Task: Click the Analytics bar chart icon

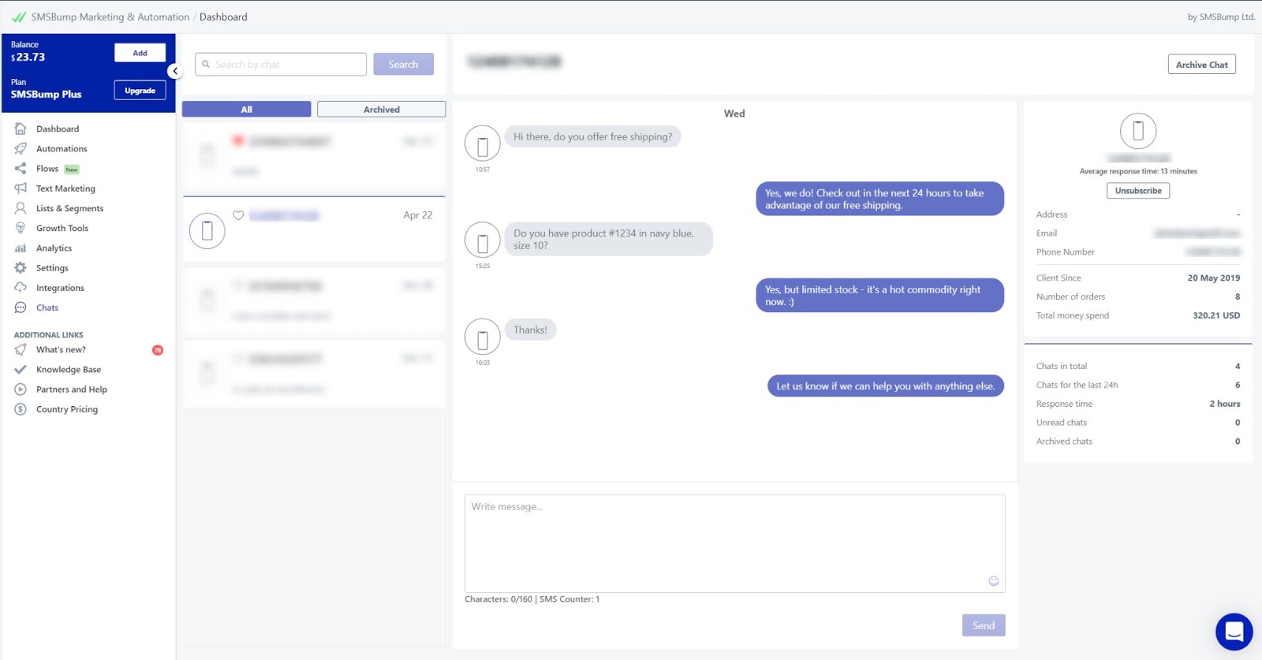Action: (21, 248)
